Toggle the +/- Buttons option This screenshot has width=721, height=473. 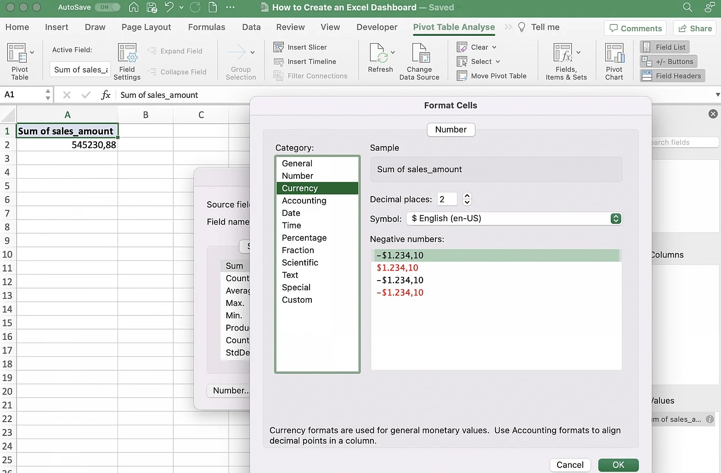pyautogui.click(x=668, y=62)
